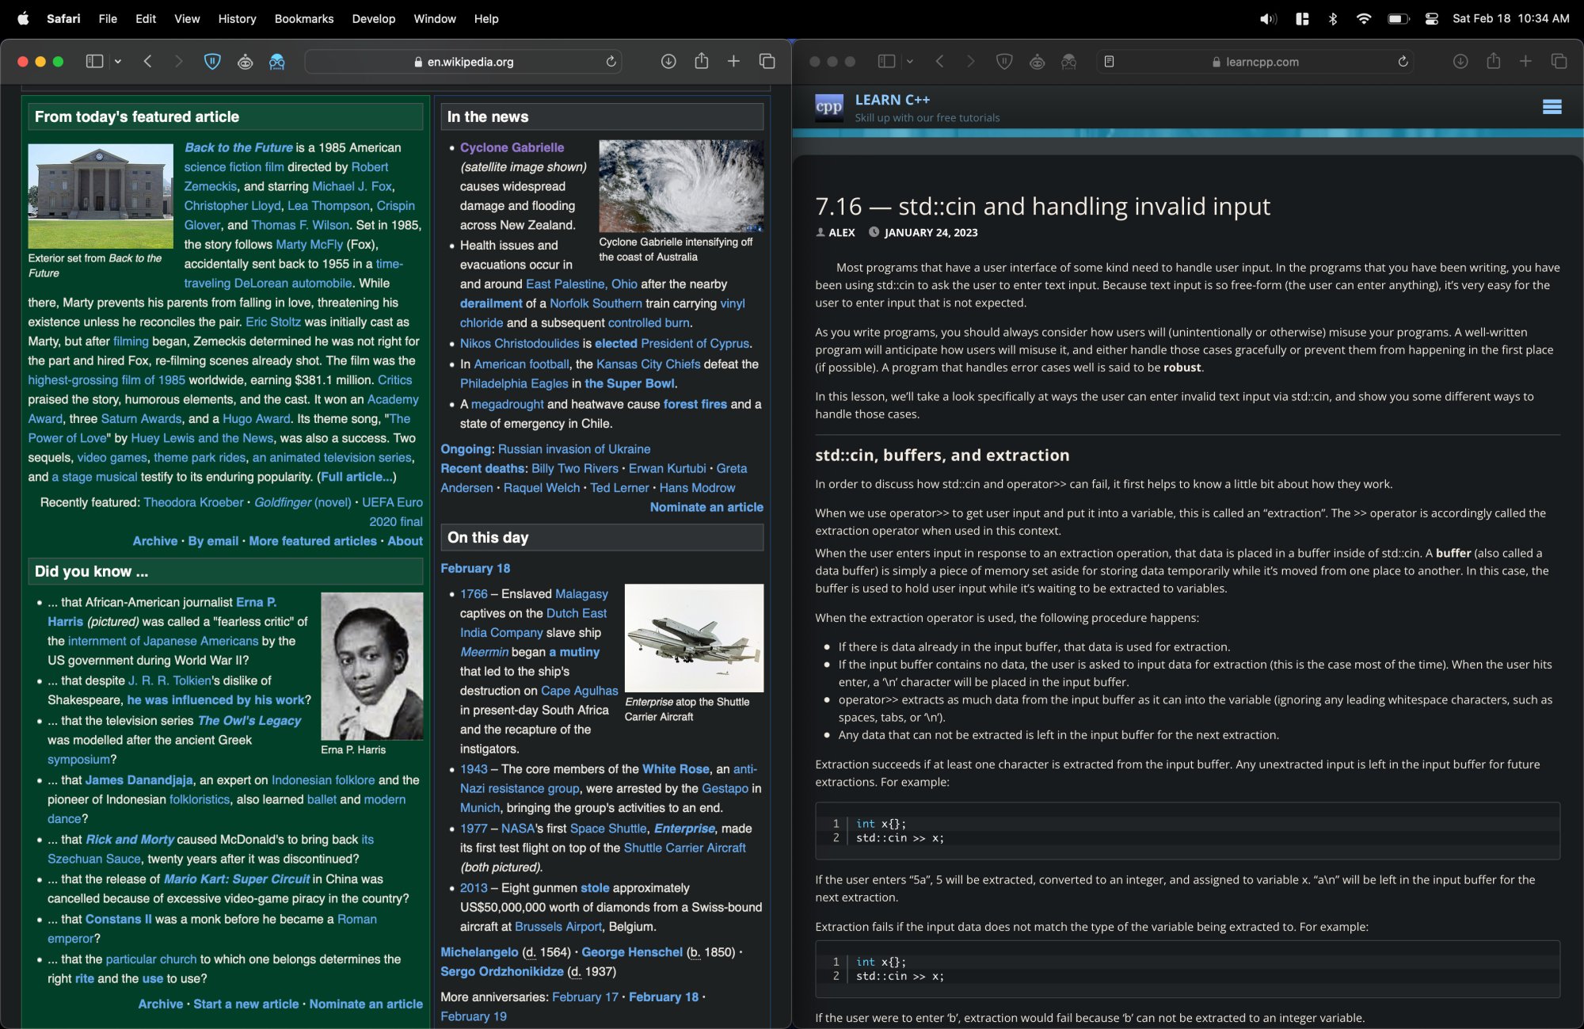The width and height of the screenshot is (1584, 1029).
Task: Open the volume control in the menu bar
Action: (x=1268, y=18)
